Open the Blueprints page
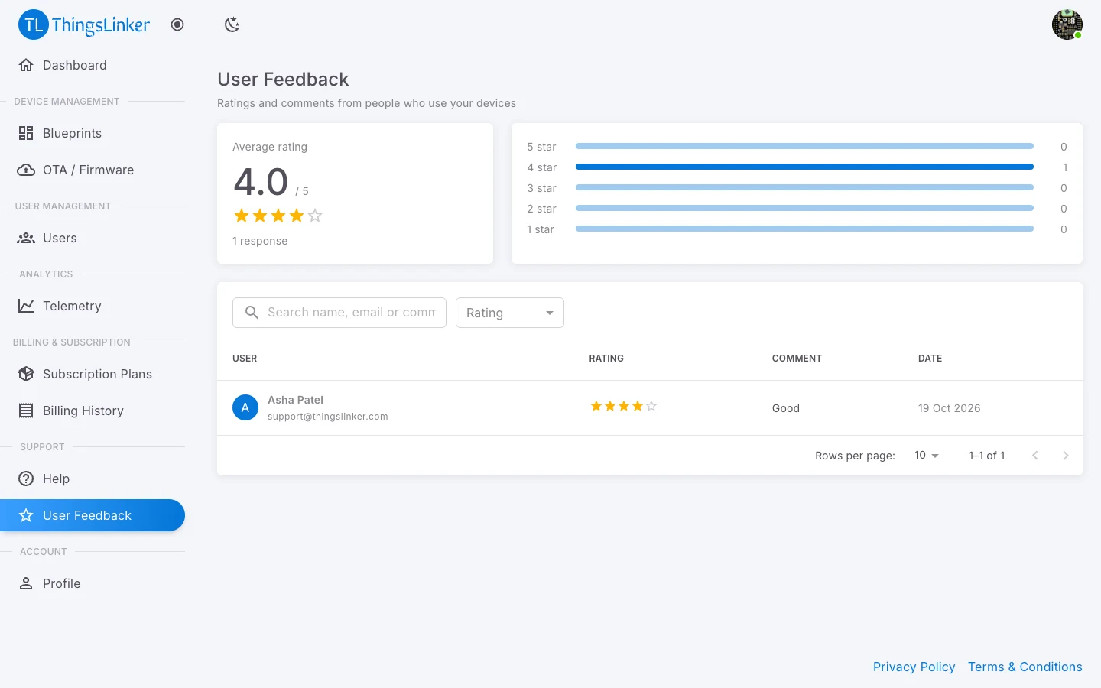 [x=93, y=133]
